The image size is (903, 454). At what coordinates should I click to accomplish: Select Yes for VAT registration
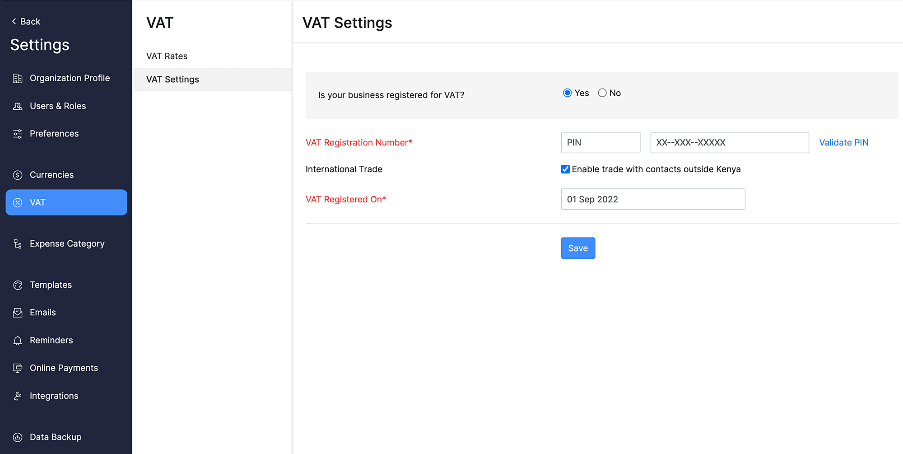coord(567,93)
